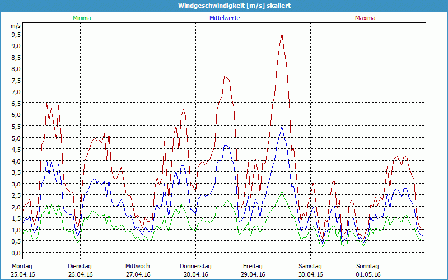This screenshot has height=280, width=448.
Task: Click the Samstag day label
Action: point(310,267)
